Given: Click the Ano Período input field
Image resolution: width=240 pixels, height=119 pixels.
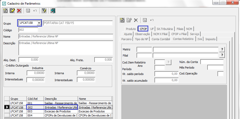Looking at the screenshot, I should click(x=160, y=68).
